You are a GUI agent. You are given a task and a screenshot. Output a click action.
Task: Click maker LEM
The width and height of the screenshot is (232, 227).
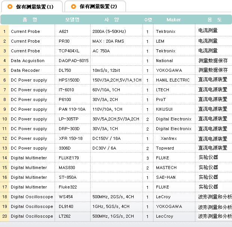point(160,41)
